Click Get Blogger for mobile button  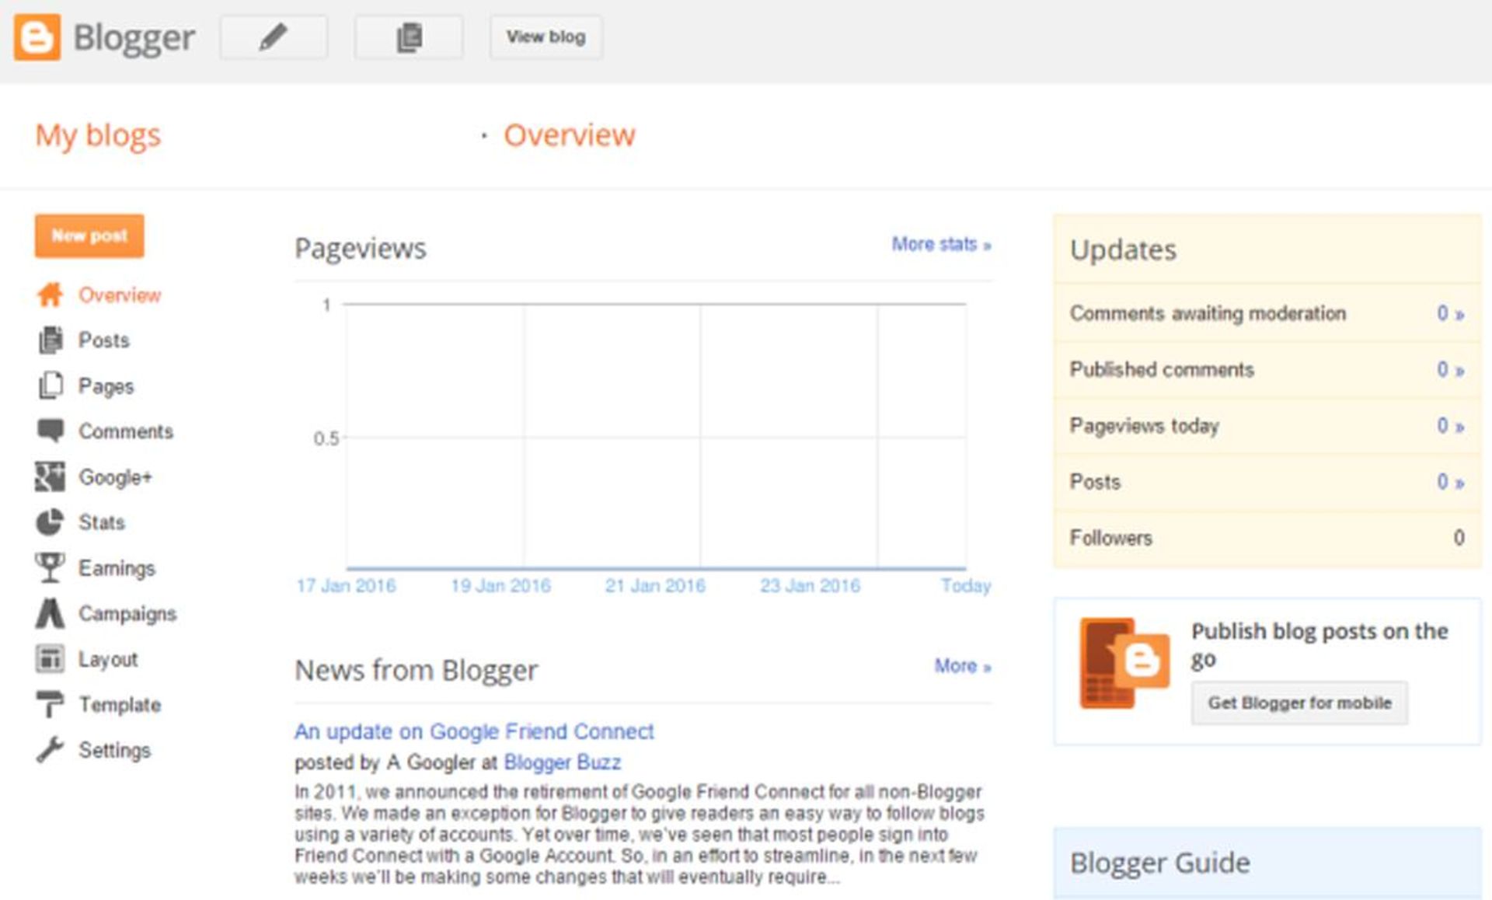pyautogui.click(x=1299, y=703)
